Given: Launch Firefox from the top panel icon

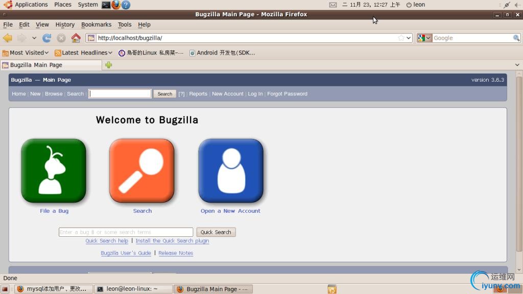Looking at the screenshot, I should coord(116,5).
